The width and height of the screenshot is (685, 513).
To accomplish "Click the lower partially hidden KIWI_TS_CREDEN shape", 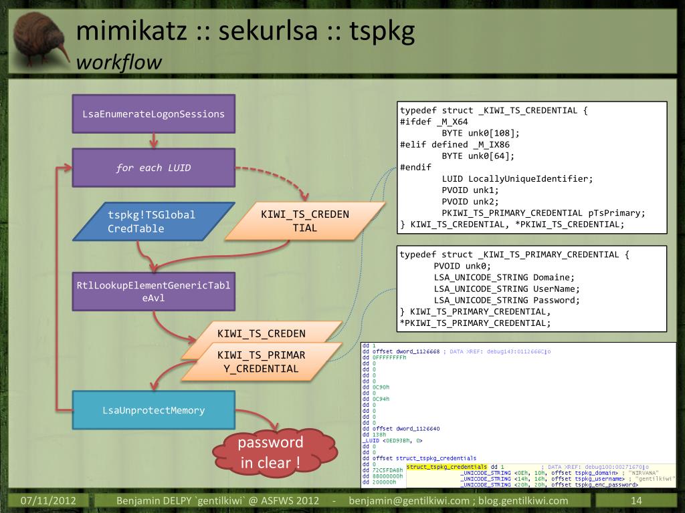I will pyautogui.click(x=262, y=333).
